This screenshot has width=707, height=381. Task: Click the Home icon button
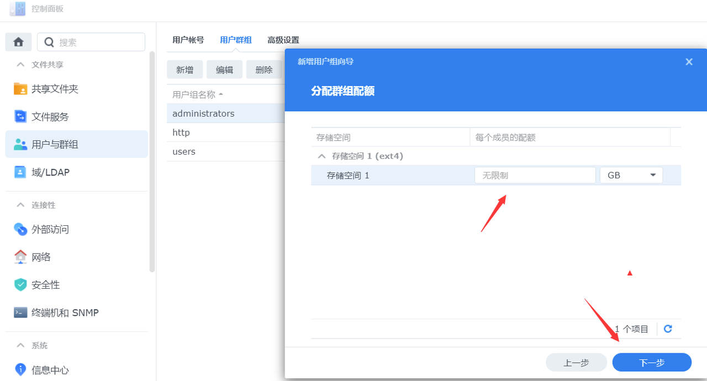click(18, 42)
